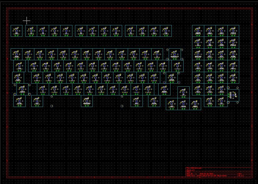The image size is (258, 184).
Task: Click the SPACEBAR switch footprint
Action: 87,101
